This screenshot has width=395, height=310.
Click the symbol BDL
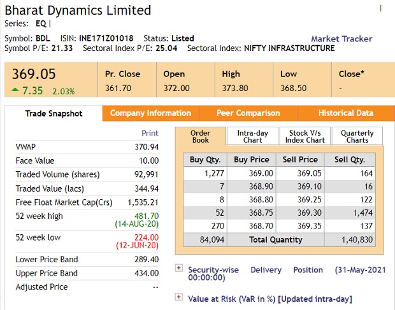(43, 38)
